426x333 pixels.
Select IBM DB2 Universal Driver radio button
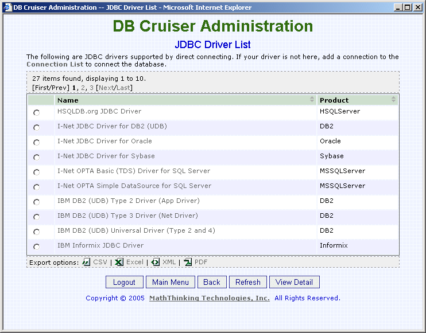[36, 232]
